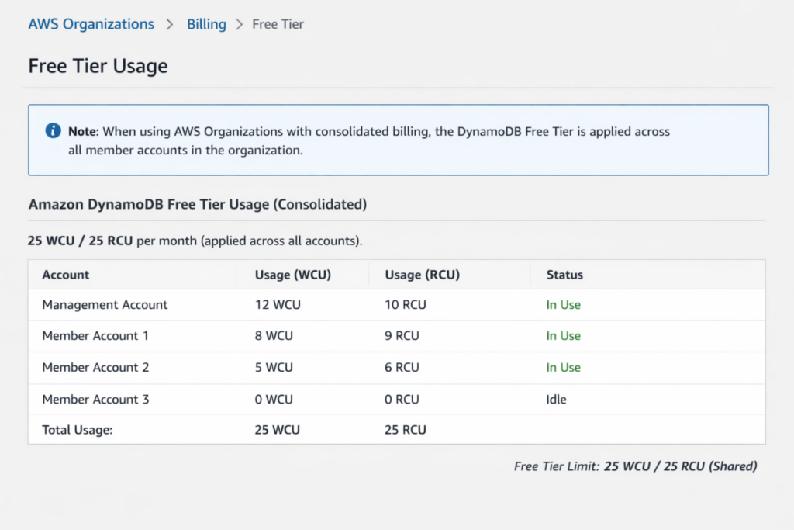Click the Free Tier Limit text
The image size is (794, 530).
point(636,466)
